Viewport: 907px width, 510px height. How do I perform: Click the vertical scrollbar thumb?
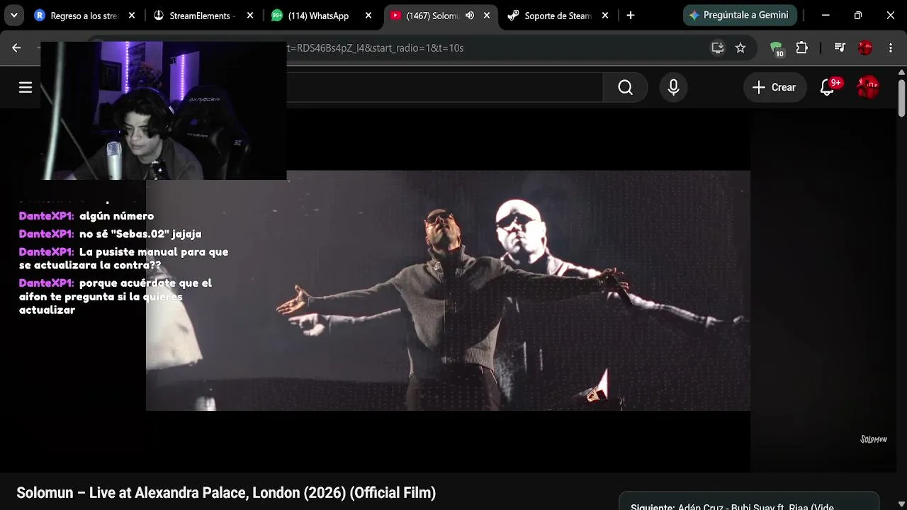pyautogui.click(x=901, y=97)
